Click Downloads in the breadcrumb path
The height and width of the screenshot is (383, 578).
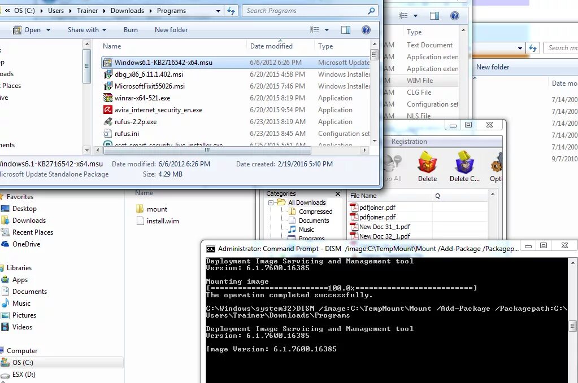point(127,11)
